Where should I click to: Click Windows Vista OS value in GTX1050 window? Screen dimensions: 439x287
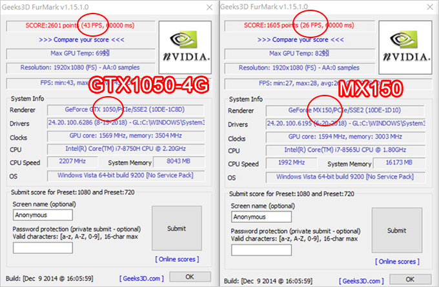[x=126, y=175]
